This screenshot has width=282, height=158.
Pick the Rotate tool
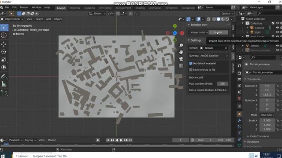(x=4, y=52)
